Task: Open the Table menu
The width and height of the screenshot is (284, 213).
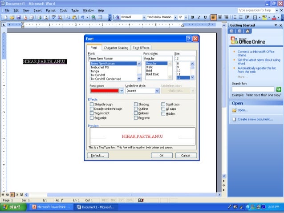Action: pos(75,11)
